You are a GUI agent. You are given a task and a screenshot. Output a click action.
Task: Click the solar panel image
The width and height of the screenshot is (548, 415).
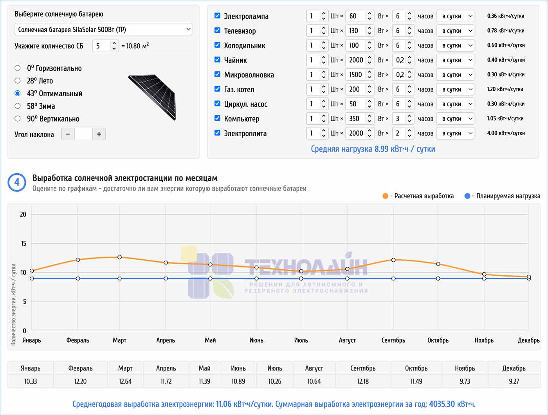152,97
